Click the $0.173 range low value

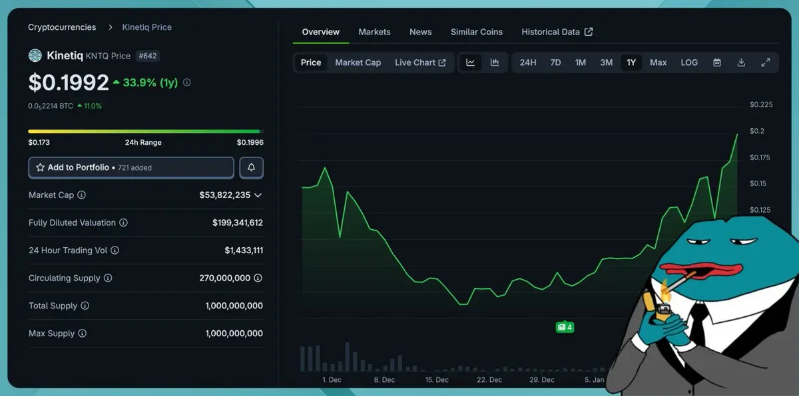point(39,142)
